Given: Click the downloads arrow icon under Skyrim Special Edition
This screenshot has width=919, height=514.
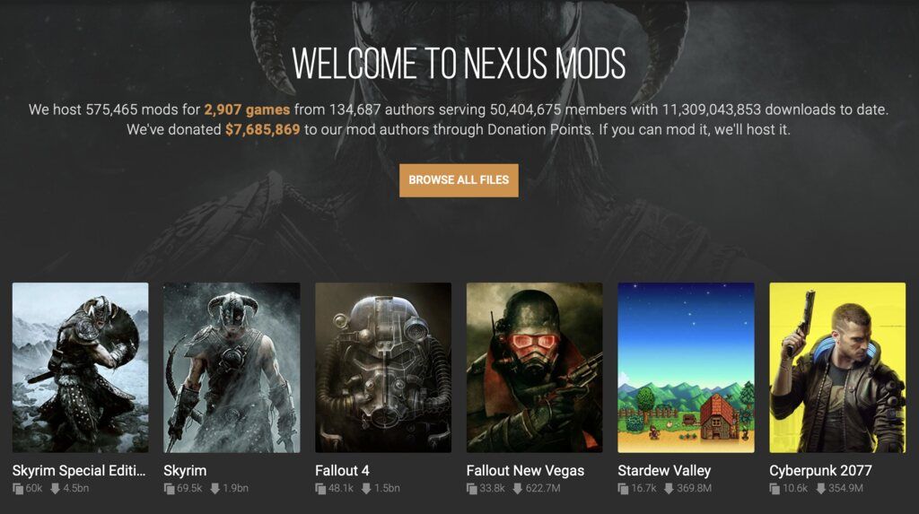Looking at the screenshot, I should (x=55, y=488).
